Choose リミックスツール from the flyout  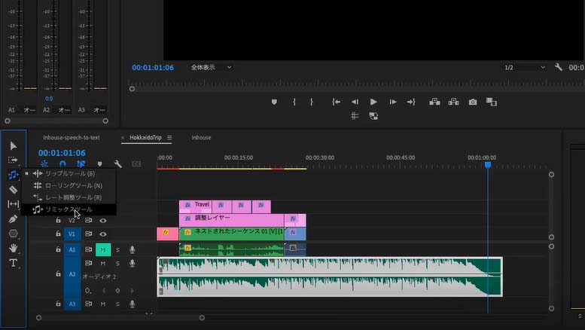(x=69, y=209)
